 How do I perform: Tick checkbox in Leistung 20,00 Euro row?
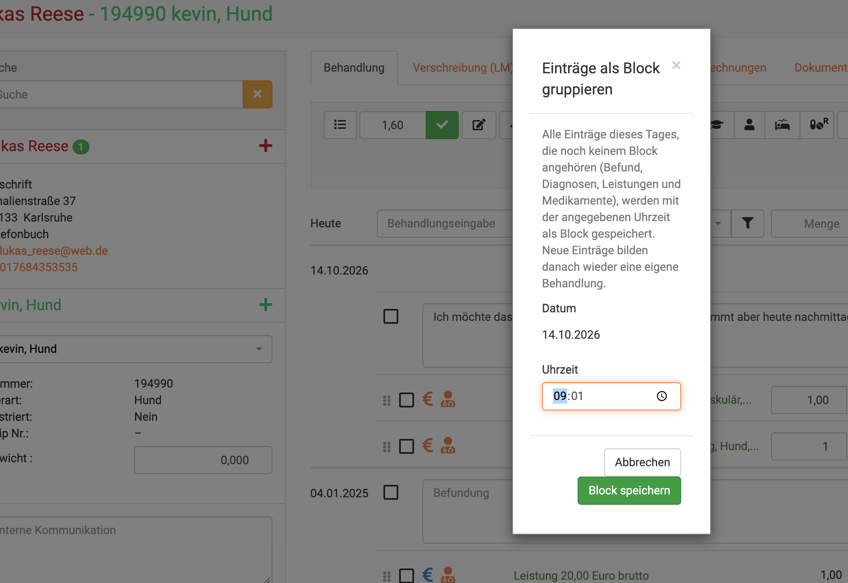pyautogui.click(x=407, y=576)
